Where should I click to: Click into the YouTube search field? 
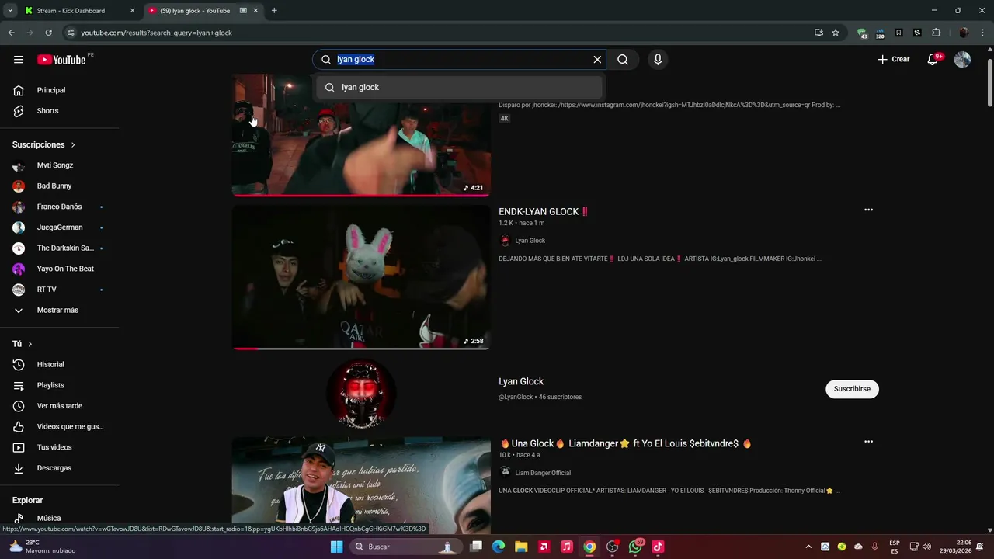coord(458,60)
